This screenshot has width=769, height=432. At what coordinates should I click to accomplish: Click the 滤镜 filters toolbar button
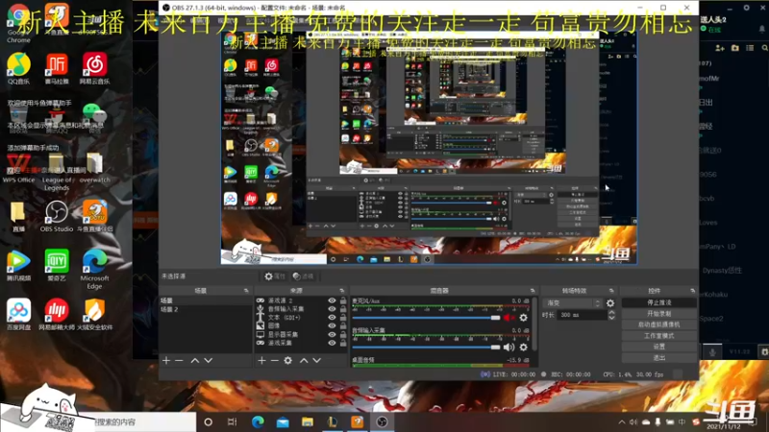click(x=303, y=276)
